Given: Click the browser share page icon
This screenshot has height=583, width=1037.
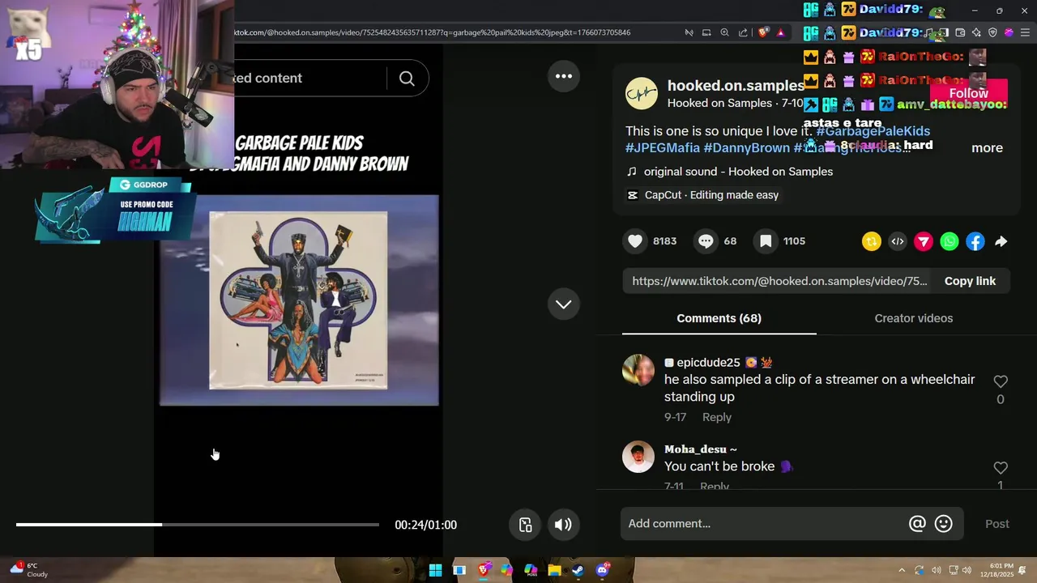Looking at the screenshot, I should 744,32.
